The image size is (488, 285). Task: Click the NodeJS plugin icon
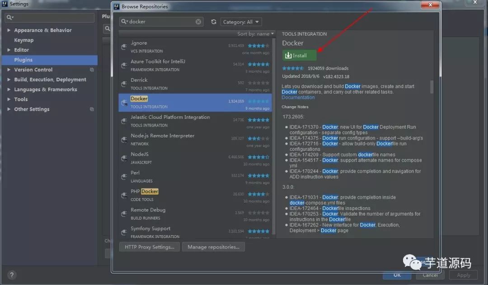pos(124,158)
